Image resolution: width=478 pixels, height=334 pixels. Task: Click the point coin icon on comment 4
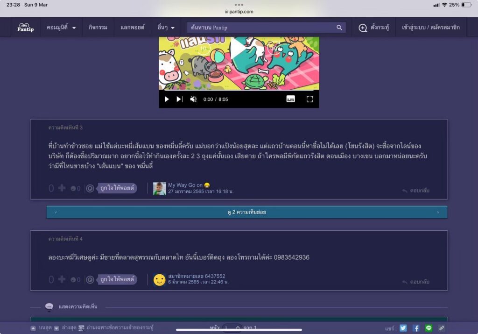(x=90, y=280)
